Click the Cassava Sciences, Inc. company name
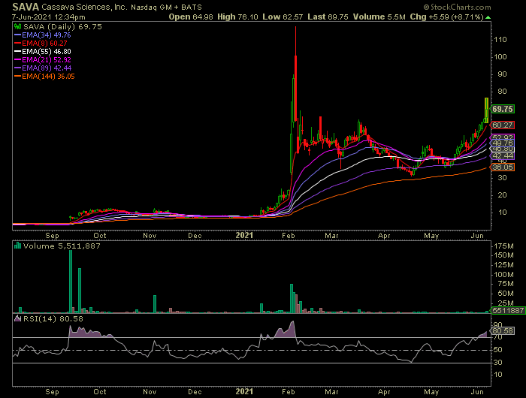This screenshot has width=526, height=398. [84, 7]
